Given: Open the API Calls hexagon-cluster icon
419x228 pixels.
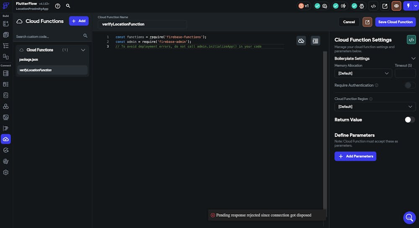Looking at the screenshot, I should 5,106.
